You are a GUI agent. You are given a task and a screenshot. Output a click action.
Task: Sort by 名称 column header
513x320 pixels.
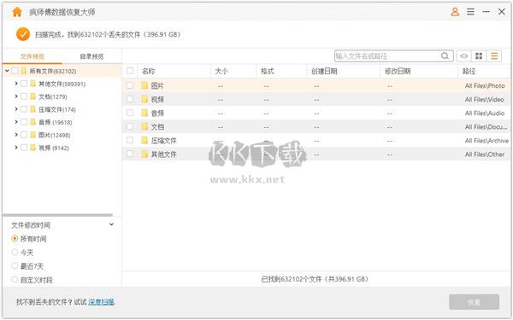149,71
